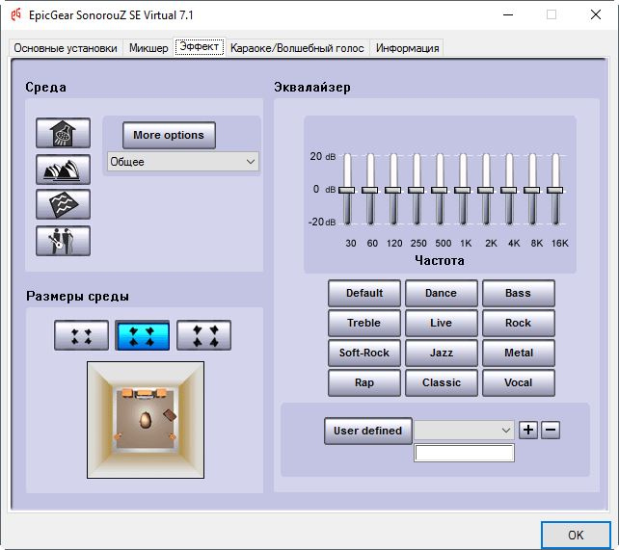619x550 pixels.
Task: Apply the Classic equalizer preset
Action: tap(442, 382)
